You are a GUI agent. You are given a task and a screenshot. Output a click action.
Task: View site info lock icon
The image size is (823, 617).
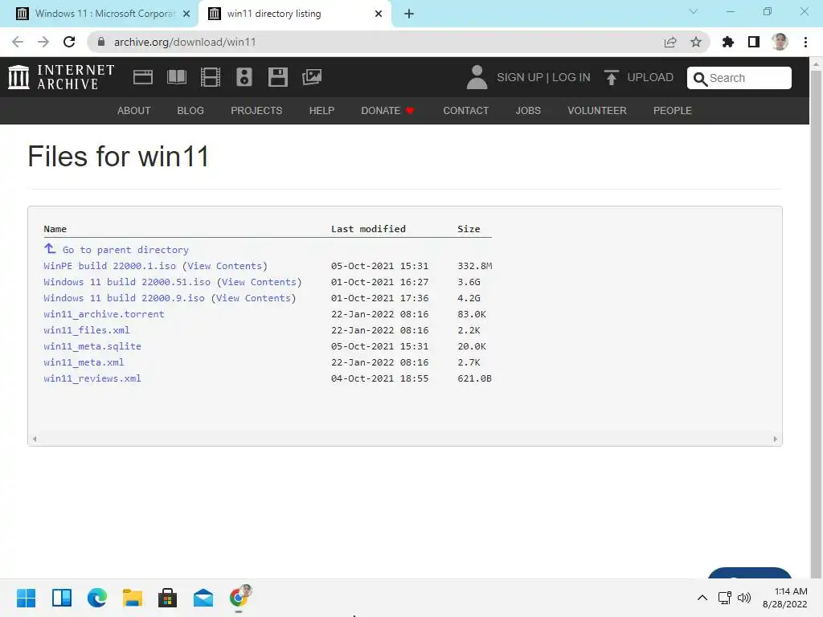[x=101, y=42]
